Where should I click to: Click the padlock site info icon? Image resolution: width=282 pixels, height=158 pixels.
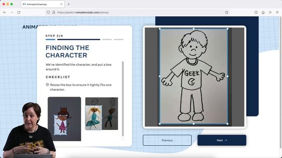pos(54,12)
